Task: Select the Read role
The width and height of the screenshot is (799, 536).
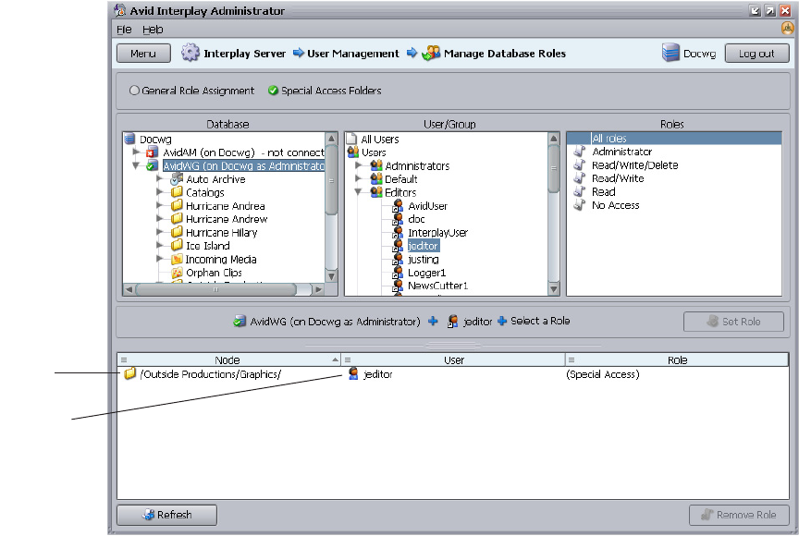Action: coord(603,192)
